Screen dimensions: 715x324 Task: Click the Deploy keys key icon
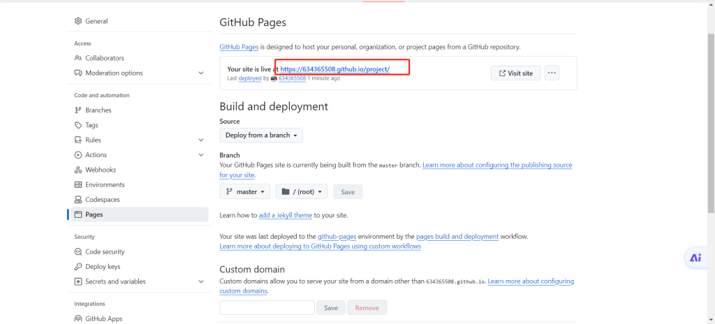79,267
